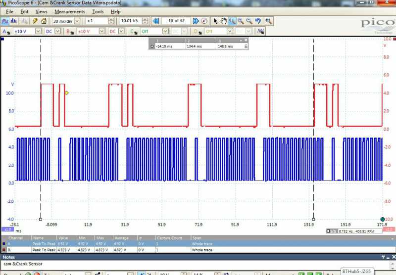Select the hand drag tool
This screenshot has height=275, width=396.
pyautogui.click(x=223, y=21)
